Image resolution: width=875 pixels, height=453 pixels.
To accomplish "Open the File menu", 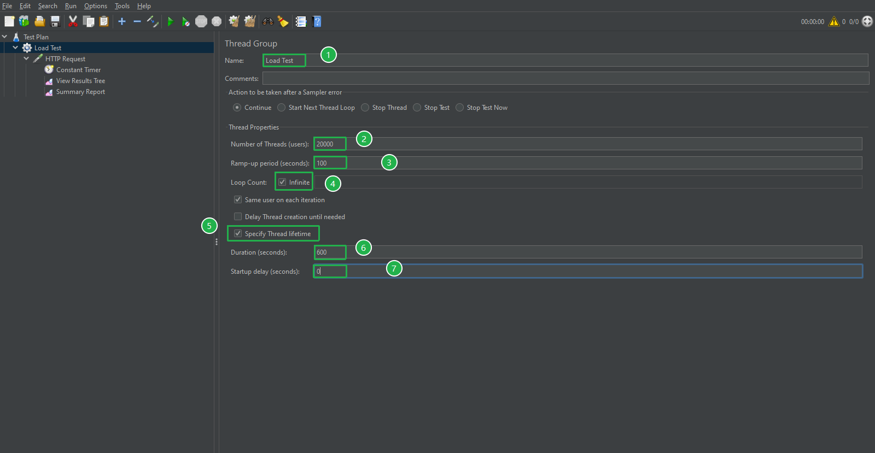I will (7, 6).
